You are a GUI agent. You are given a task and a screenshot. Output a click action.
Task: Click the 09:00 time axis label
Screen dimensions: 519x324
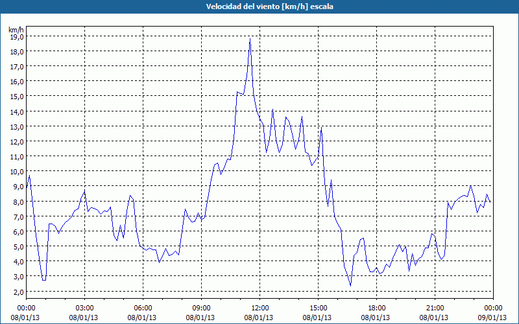click(201, 308)
